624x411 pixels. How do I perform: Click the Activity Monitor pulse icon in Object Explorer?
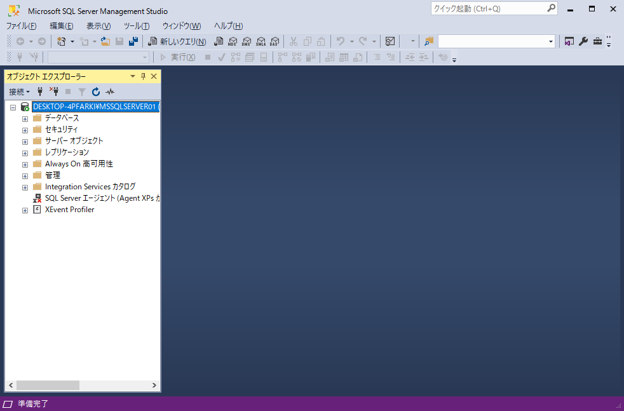tap(110, 92)
